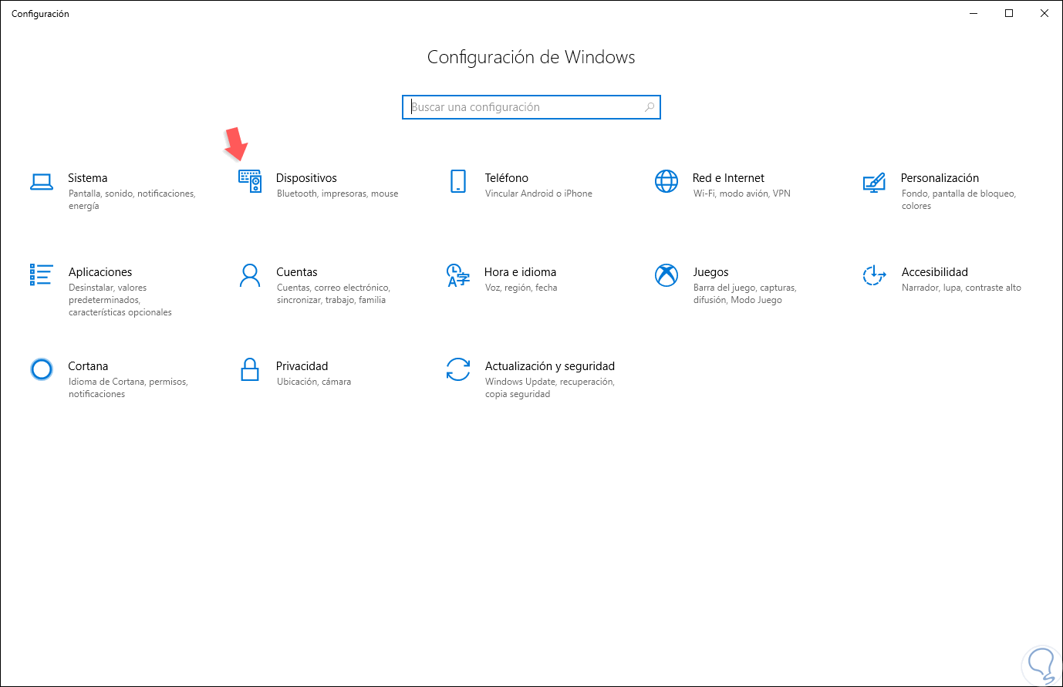Go to Accesibilidad title
Screen dimensions: 1063x687
934,272
